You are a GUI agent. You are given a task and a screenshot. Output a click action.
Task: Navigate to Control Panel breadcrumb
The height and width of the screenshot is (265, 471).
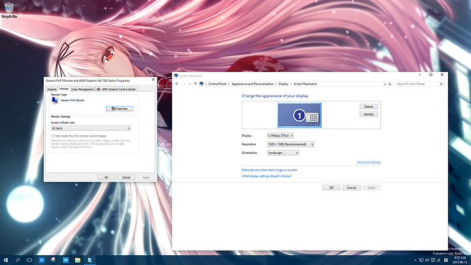click(217, 84)
